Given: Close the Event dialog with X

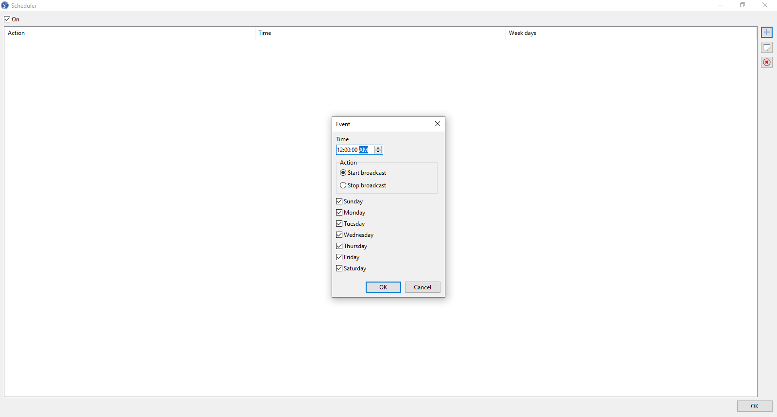Looking at the screenshot, I should click(x=438, y=124).
